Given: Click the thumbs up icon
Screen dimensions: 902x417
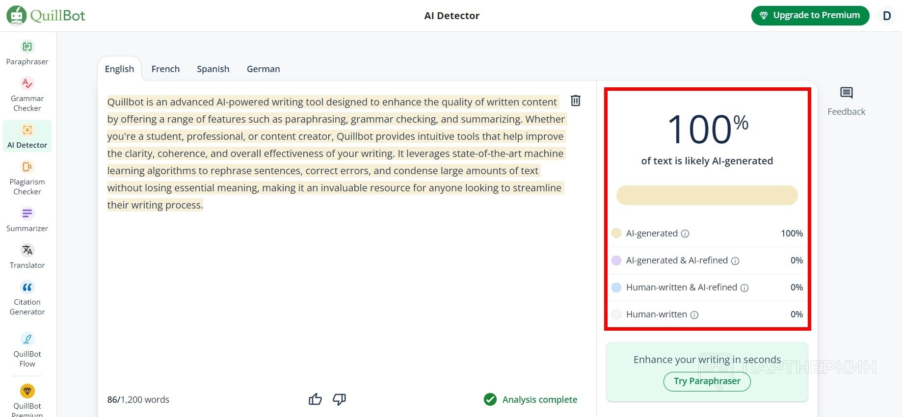Looking at the screenshot, I should click(315, 399).
